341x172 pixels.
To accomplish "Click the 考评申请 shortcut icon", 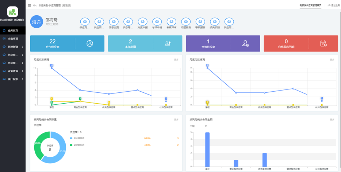I will (x=157, y=22).
